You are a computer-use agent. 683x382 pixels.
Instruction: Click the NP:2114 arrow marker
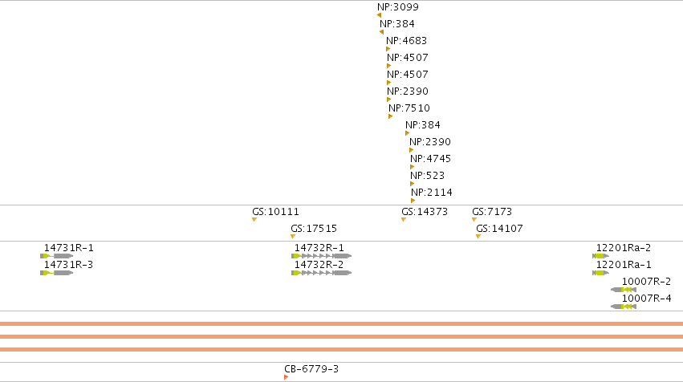[x=413, y=201]
